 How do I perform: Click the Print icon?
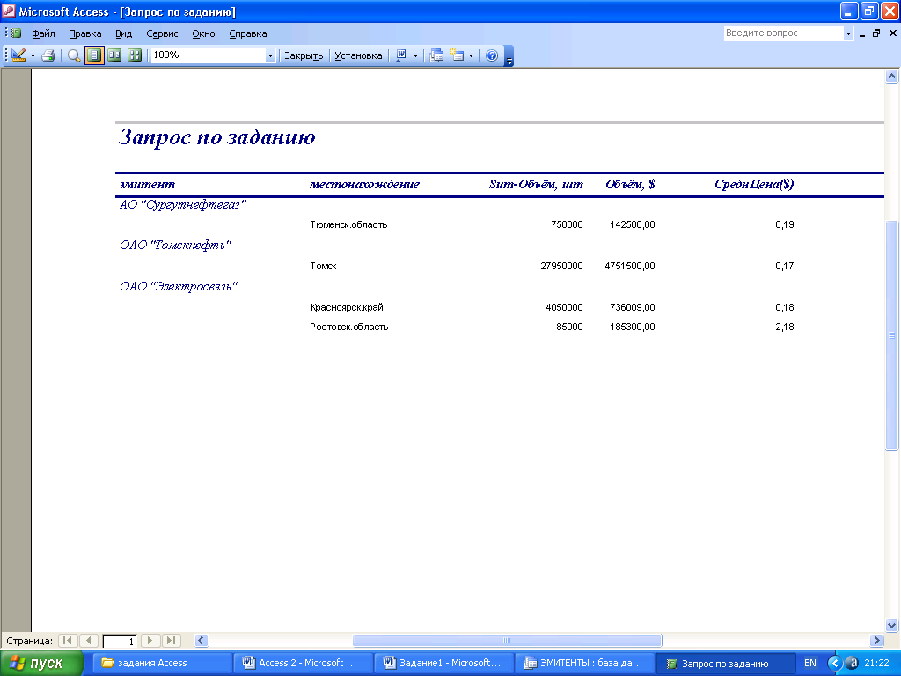tap(48, 55)
